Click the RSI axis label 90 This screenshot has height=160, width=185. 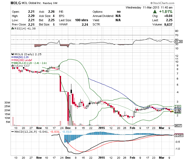(x=177, y=31)
